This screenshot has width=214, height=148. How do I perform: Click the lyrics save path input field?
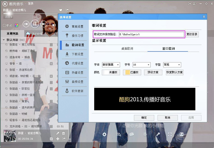tap(151, 34)
